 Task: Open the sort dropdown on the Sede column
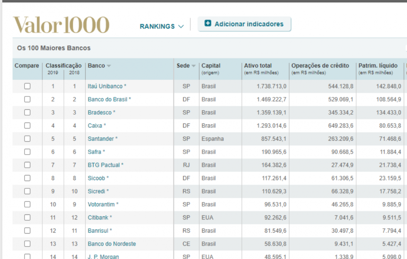tap(194, 65)
